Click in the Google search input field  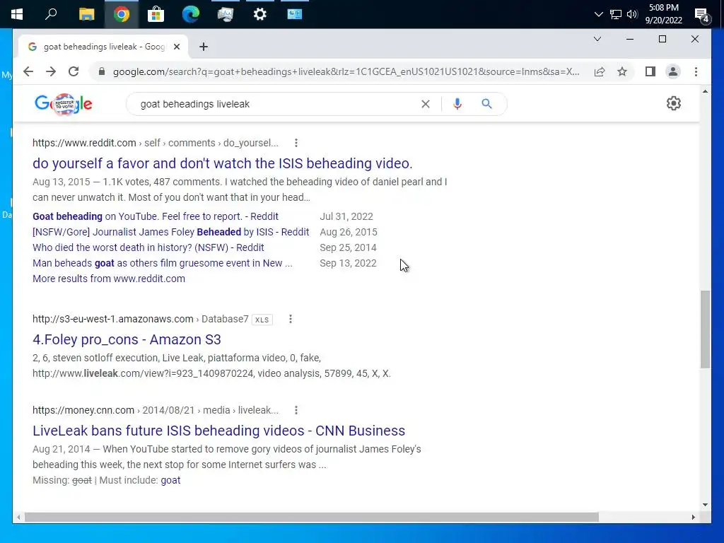click(277, 104)
